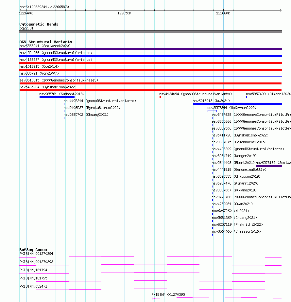Viewport: 291px width, 302px height.
Task: Select the nsv4441818 (GenomeinaBottle) label
Action: 239,170
